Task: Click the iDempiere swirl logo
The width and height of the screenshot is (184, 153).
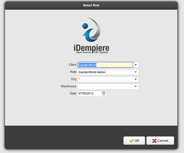Action: [x=91, y=29]
